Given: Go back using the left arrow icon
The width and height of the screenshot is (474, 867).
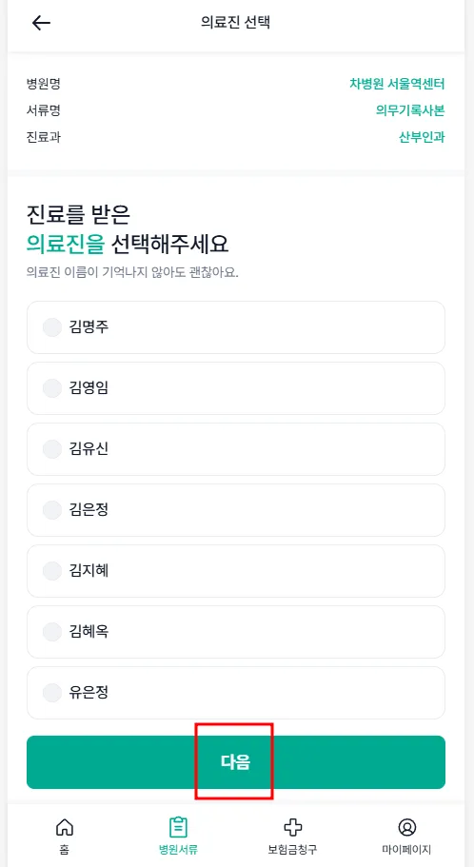Looking at the screenshot, I should pos(41,23).
